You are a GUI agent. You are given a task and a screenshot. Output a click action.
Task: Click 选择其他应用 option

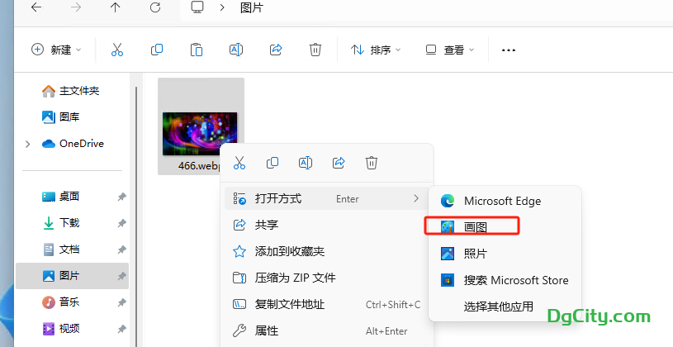(x=498, y=307)
